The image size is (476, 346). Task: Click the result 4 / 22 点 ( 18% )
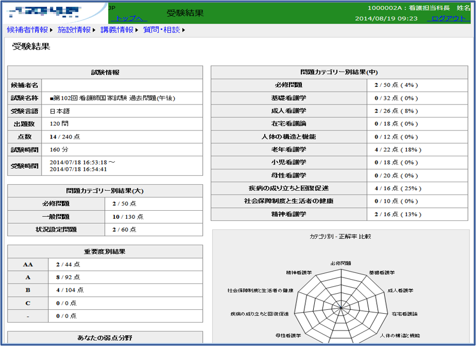[x=398, y=149]
